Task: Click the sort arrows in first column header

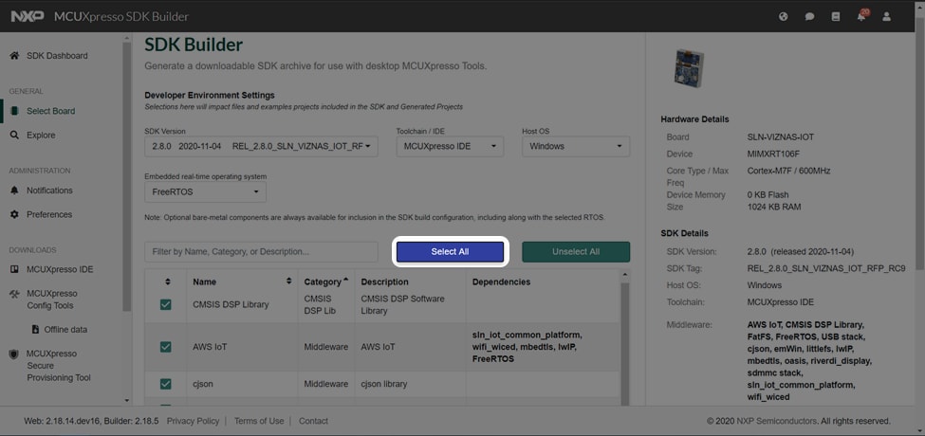Action: (168, 282)
